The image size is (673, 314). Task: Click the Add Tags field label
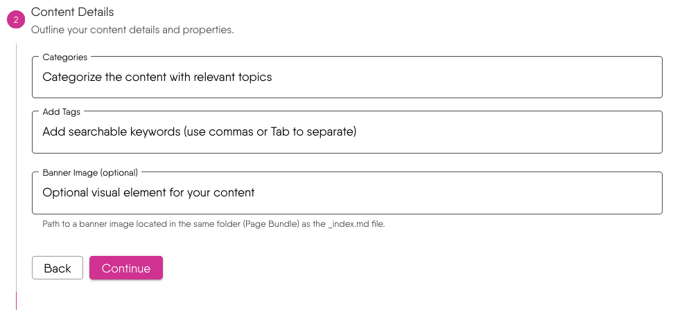(x=62, y=111)
